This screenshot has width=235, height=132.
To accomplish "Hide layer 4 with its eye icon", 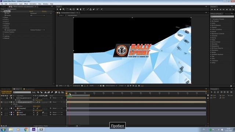I will (x=1, y=113).
